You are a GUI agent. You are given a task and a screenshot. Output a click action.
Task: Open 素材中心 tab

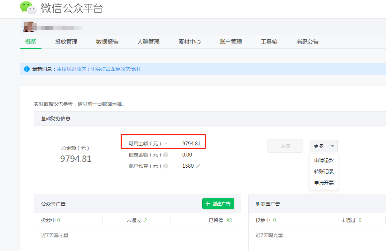(190, 42)
